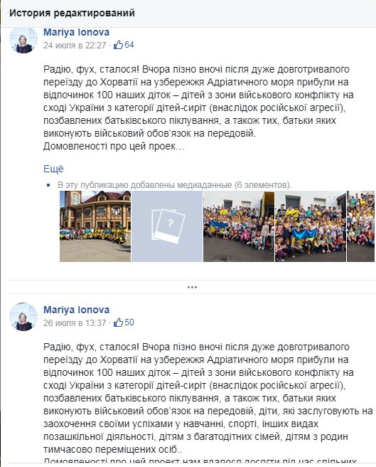Image resolution: width=376 pixels, height=467 pixels.
Task: Open Mariya Ionova name link in first post
Action: pyautogui.click(x=77, y=32)
